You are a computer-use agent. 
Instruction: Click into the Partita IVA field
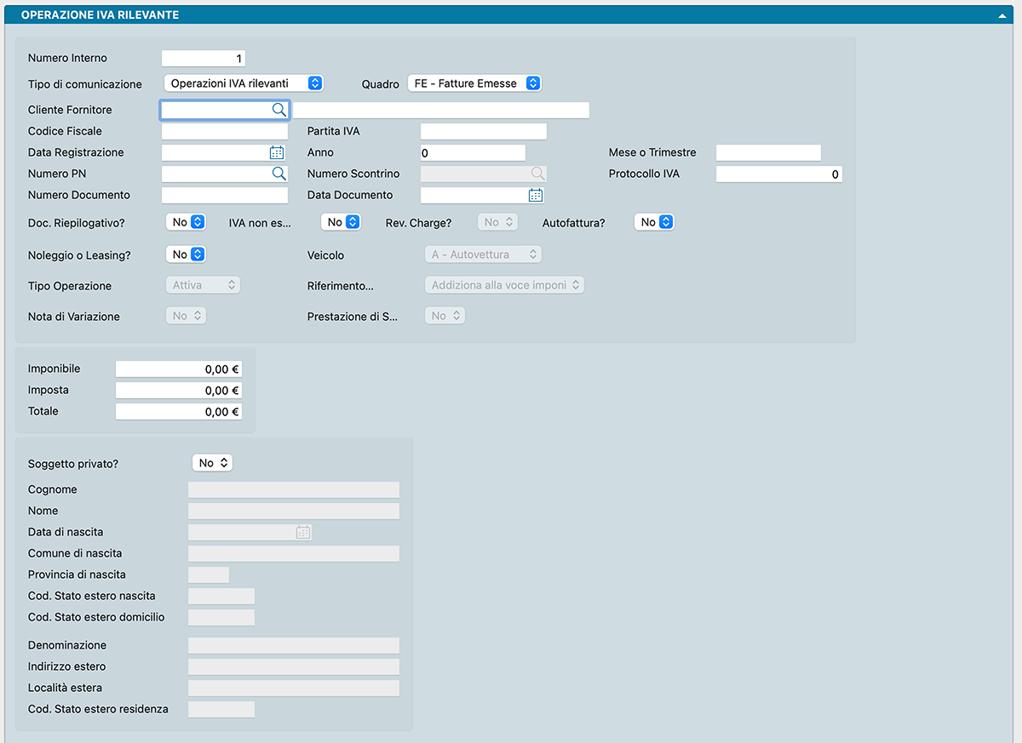point(483,132)
